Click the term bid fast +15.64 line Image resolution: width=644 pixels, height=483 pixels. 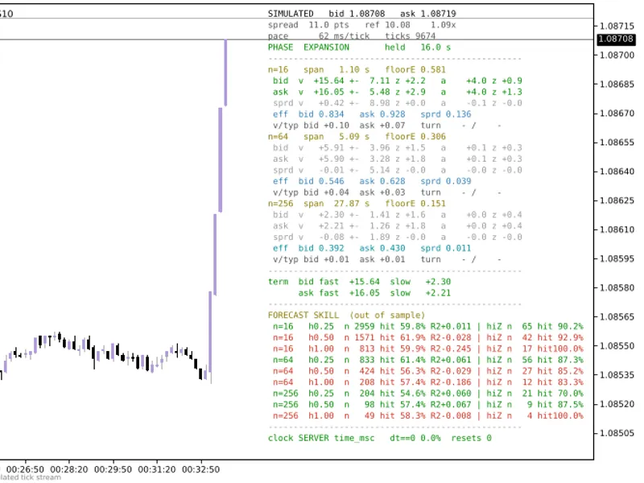[359, 281]
